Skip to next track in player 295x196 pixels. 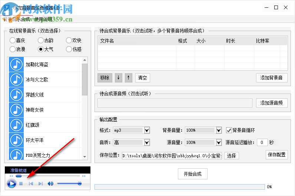[40, 183]
